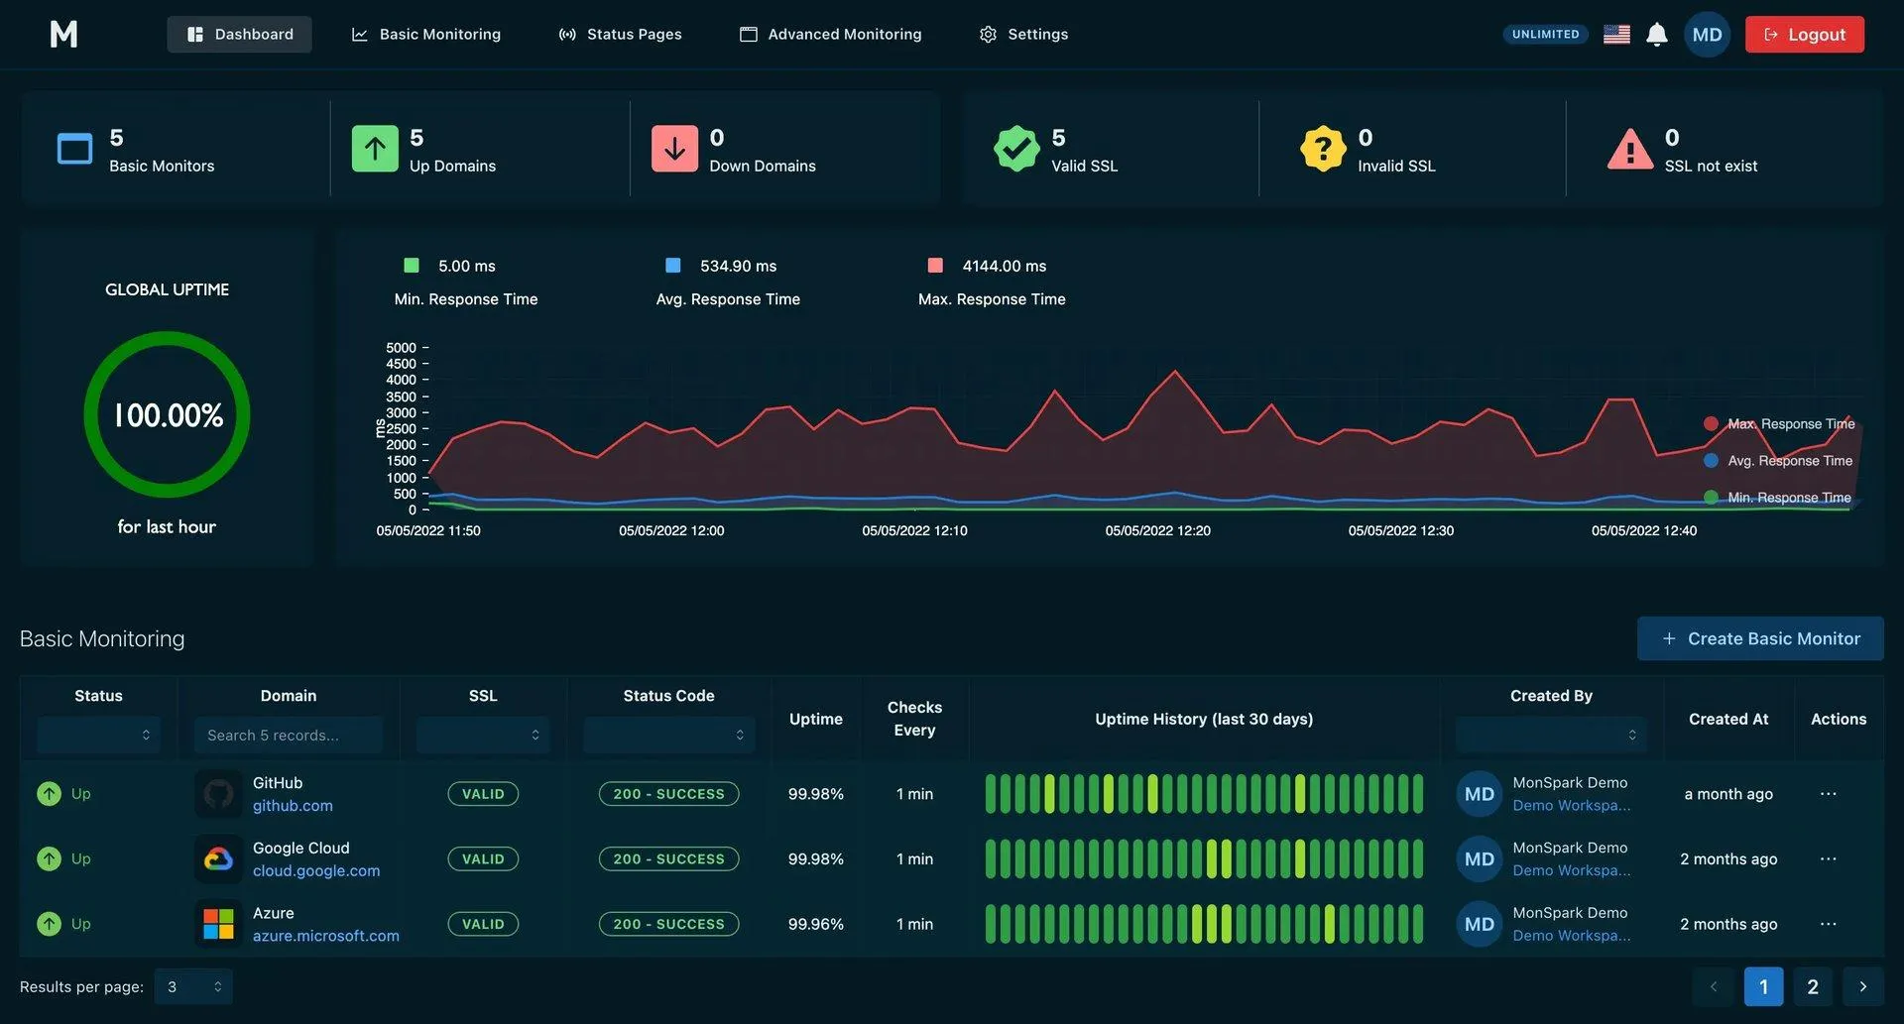Go to page 2
Image resolution: width=1904 pixels, height=1024 pixels.
[1813, 987]
